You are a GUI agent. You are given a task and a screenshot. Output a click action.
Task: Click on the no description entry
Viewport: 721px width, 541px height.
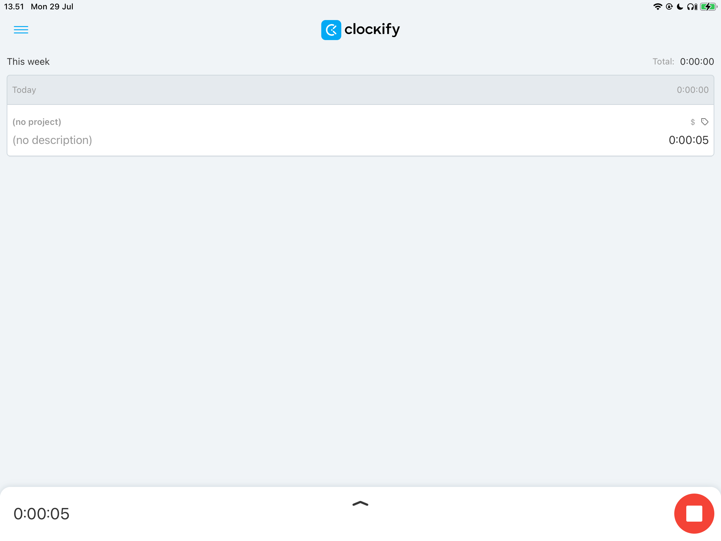(x=52, y=140)
